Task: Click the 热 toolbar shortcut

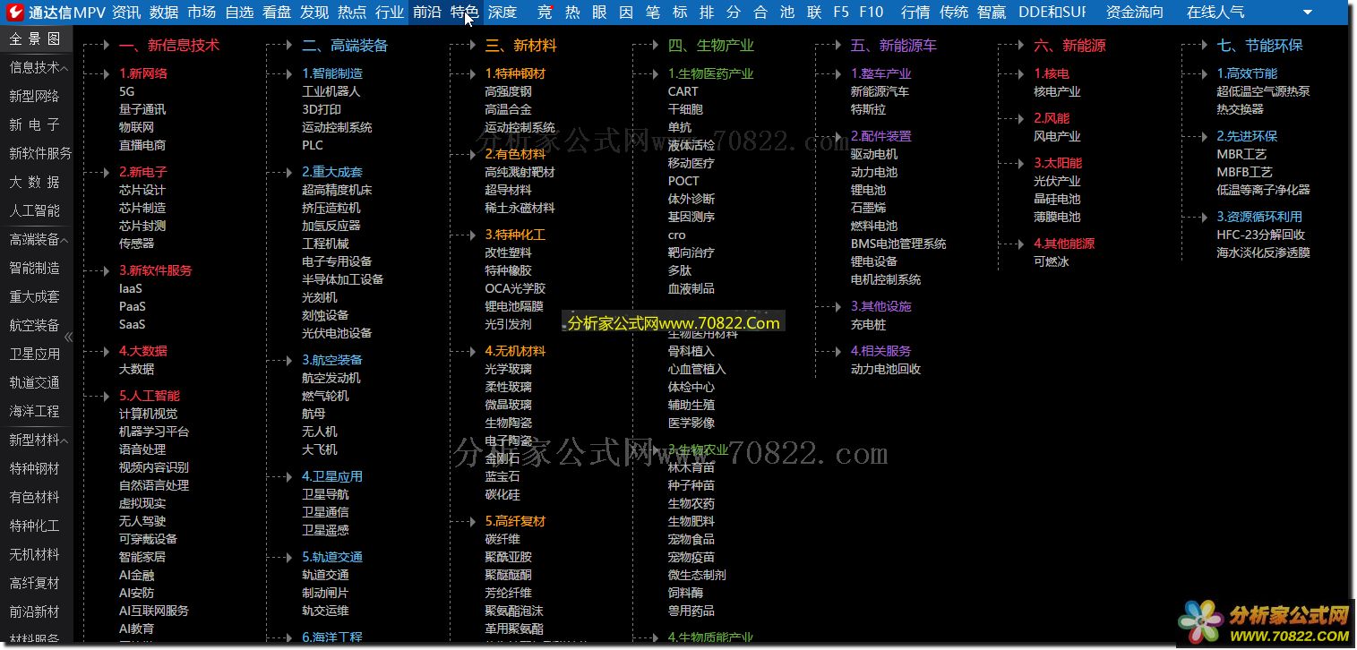Action: pyautogui.click(x=572, y=13)
